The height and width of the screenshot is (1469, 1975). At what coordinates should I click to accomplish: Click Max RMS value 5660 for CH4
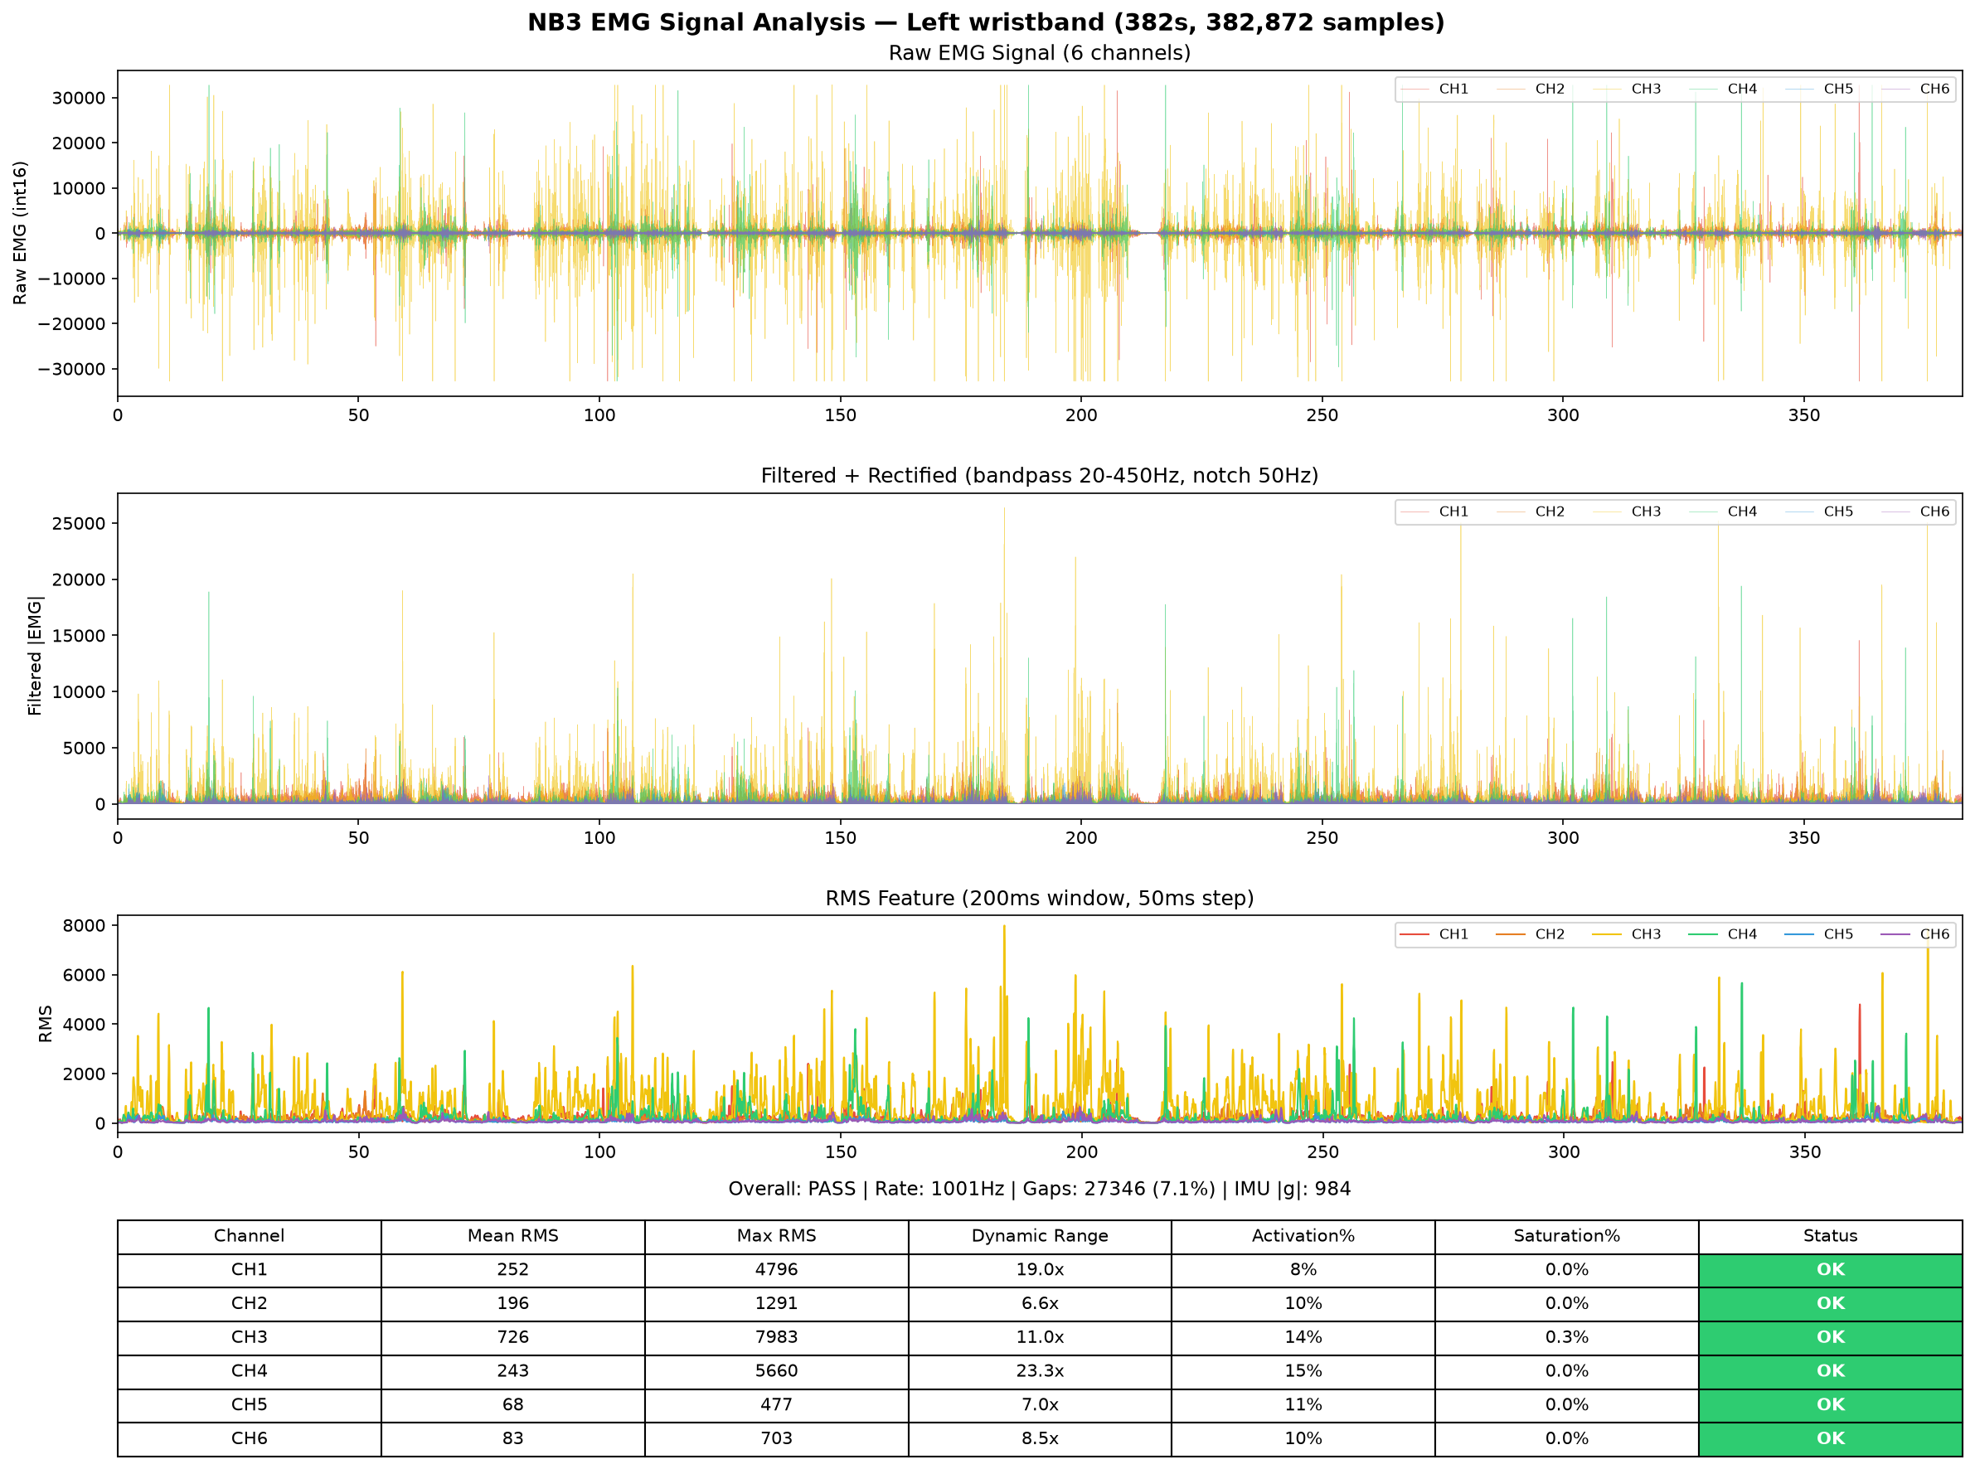776,1371
